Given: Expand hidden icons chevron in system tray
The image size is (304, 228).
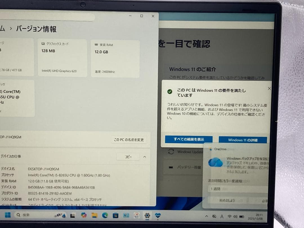Looking at the screenshot, I should pyautogui.click(x=207, y=216).
